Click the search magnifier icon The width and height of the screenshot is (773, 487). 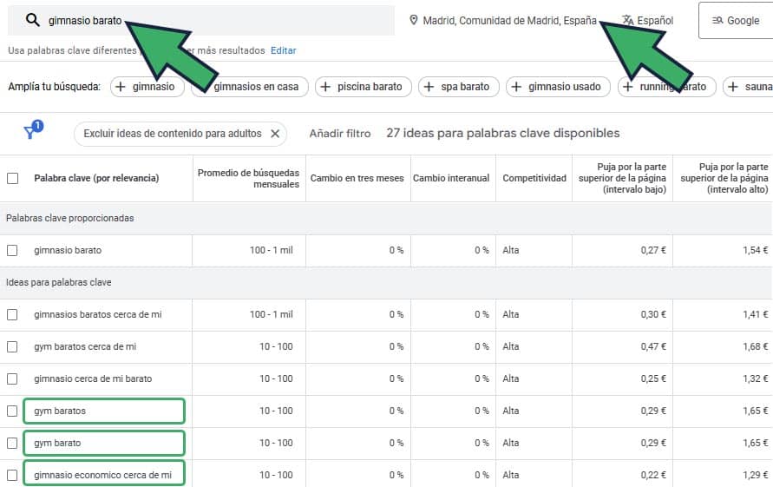(33, 20)
